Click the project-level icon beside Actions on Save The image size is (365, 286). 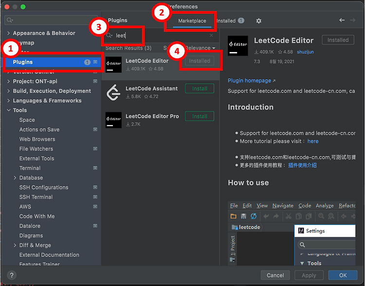(95, 129)
